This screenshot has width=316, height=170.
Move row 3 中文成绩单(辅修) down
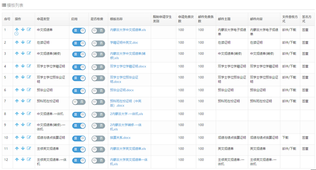(23, 53)
